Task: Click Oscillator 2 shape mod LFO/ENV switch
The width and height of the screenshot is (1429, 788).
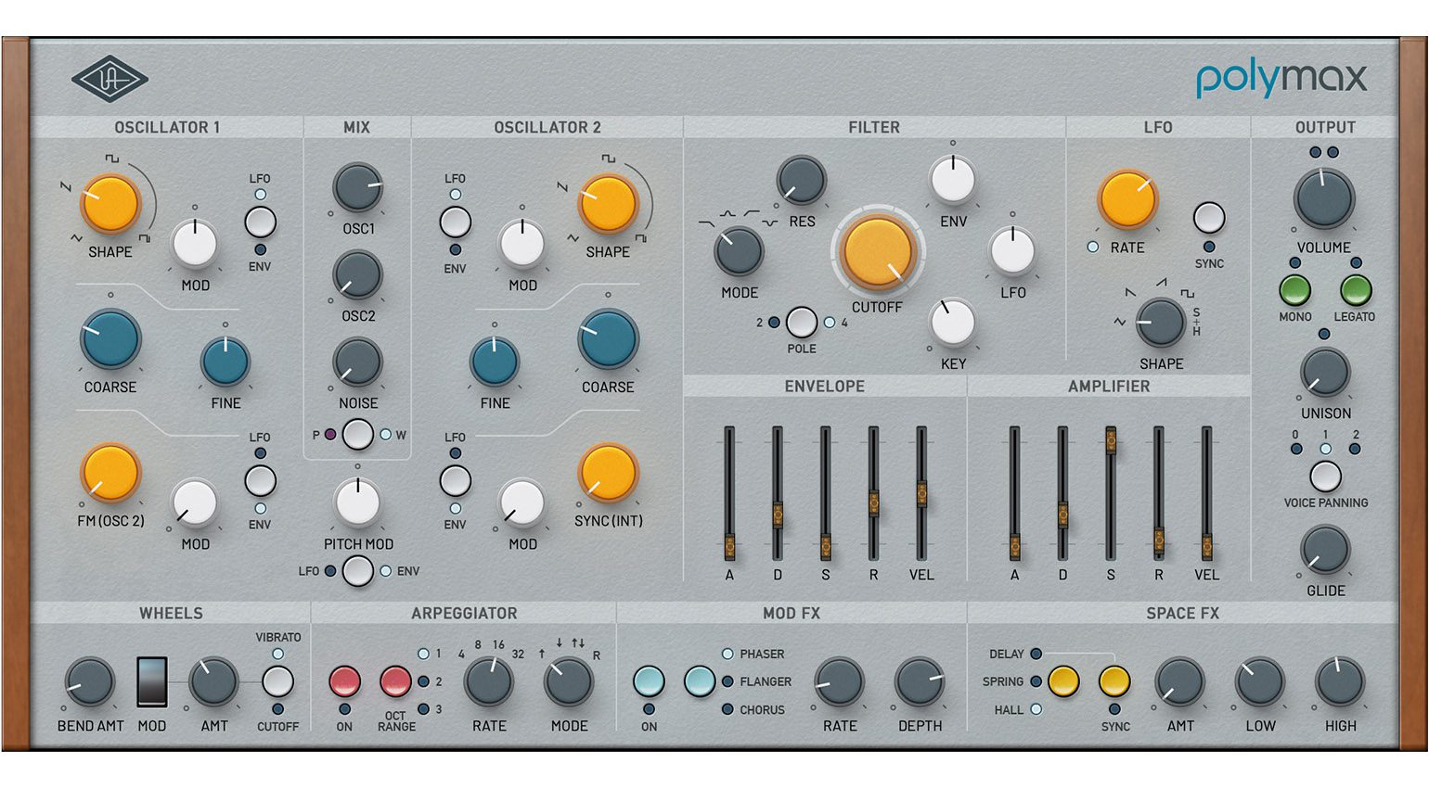Action: pyautogui.click(x=455, y=222)
